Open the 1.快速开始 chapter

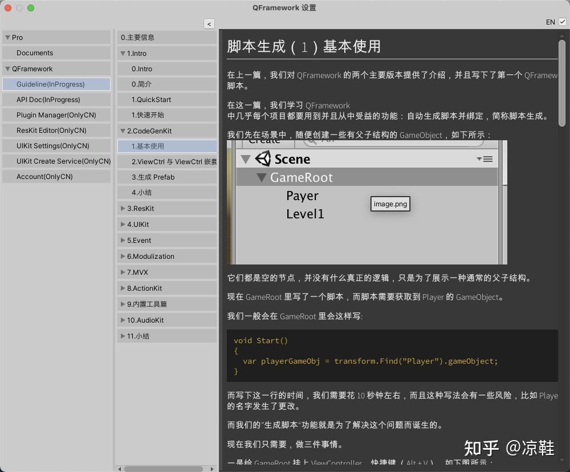tap(166, 115)
